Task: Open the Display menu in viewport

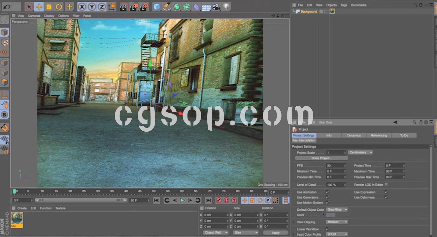Action: click(49, 16)
